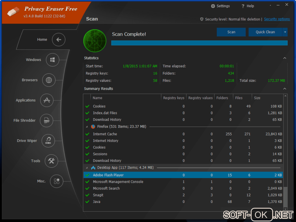Viewport: 296px width, 222px height.
Task: Open the Browsers globe icon
Action: pos(49,80)
